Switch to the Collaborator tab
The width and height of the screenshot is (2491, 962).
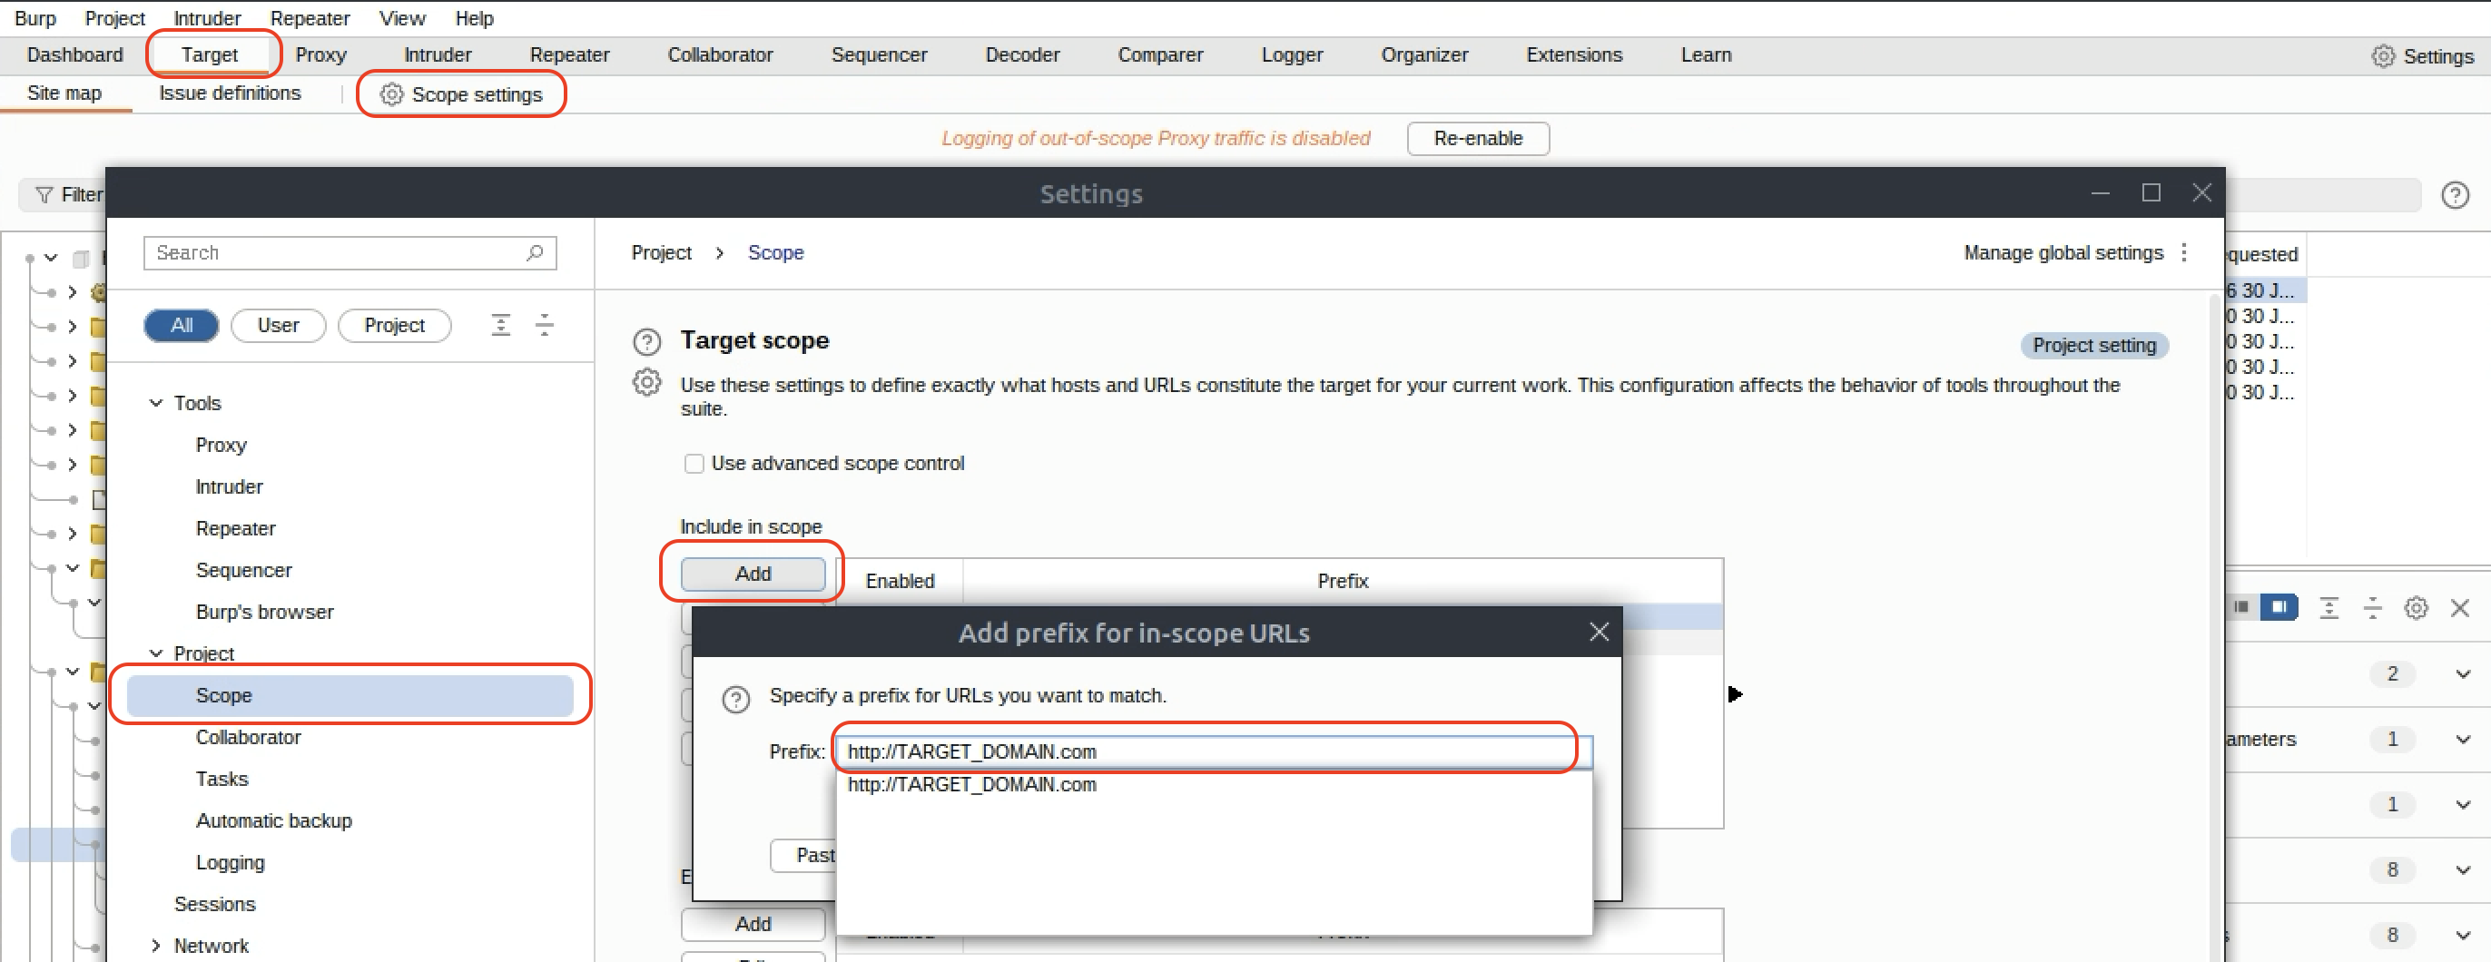(720, 55)
